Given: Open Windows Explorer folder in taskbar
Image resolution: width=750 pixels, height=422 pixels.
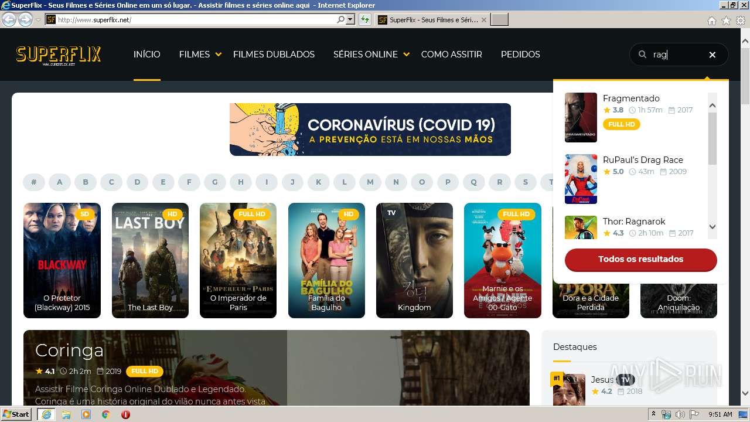Looking at the screenshot, I should [x=66, y=414].
